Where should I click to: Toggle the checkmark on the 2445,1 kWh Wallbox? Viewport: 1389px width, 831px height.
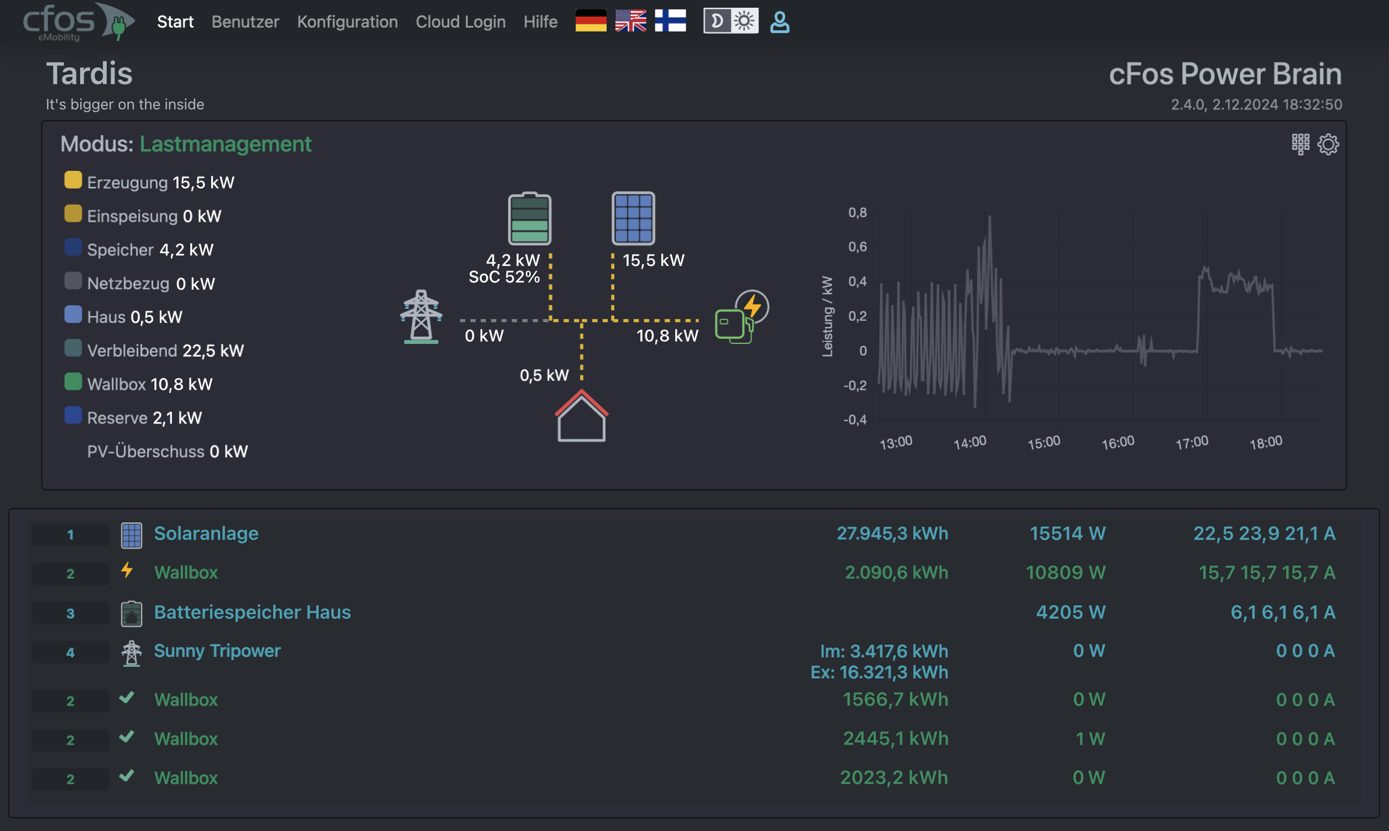128,738
